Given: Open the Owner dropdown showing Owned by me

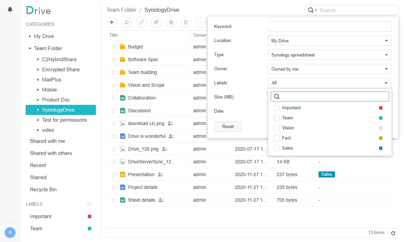Looking at the screenshot, I should point(330,69).
